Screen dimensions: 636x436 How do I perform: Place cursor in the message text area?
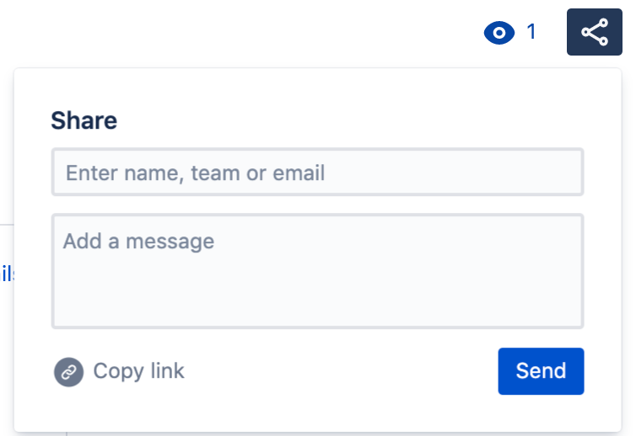click(317, 270)
